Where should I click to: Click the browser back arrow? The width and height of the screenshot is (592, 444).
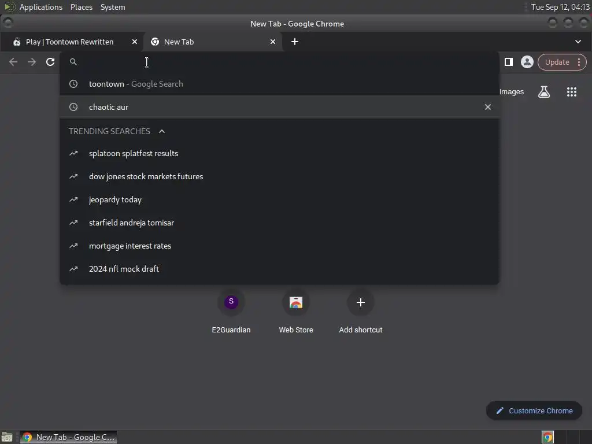13,62
